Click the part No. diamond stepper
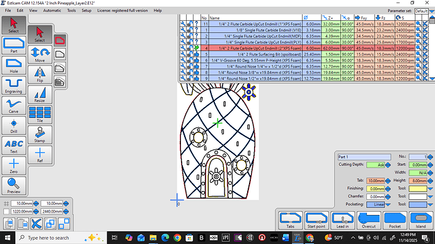Viewport: 435px width, 244px height. 431,157
